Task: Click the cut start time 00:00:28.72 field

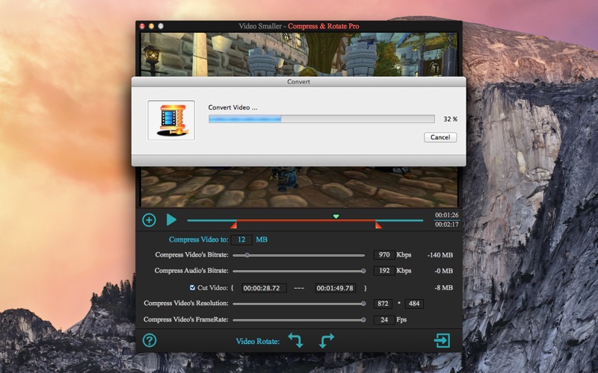Action: 264,288
